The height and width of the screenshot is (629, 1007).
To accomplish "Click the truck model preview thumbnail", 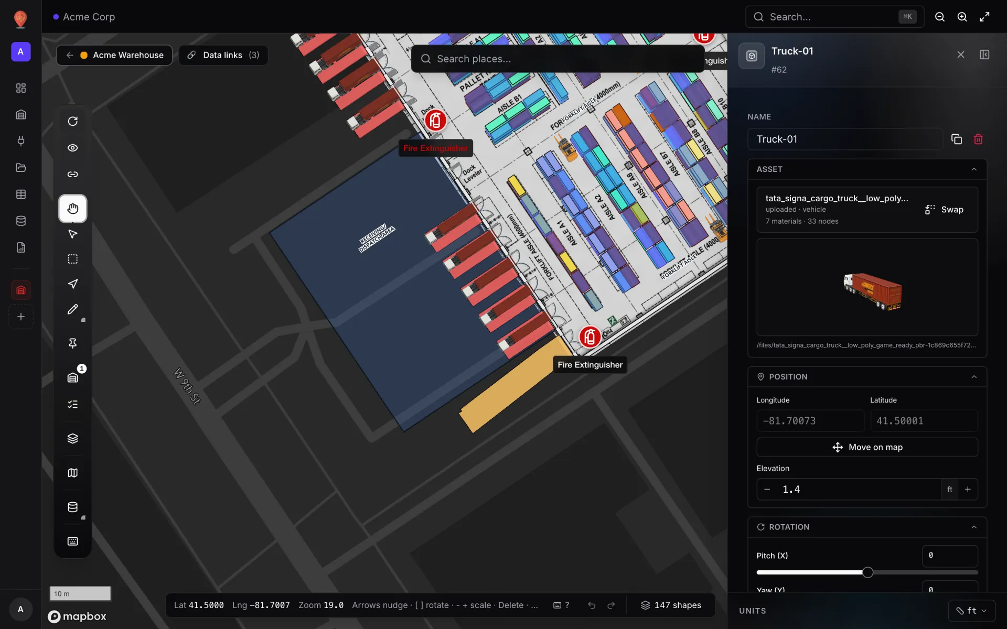I will coord(867,287).
